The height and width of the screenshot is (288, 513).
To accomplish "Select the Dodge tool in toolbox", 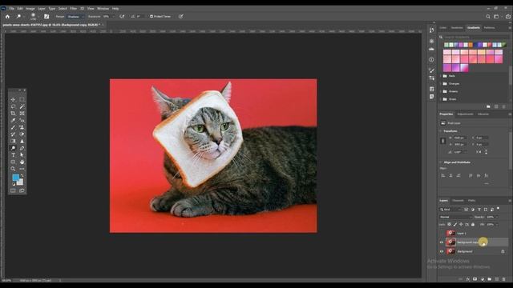I will click(13, 148).
